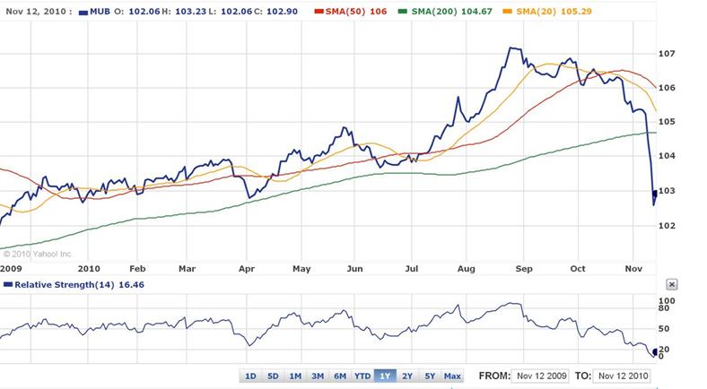Viewport: 707px width, 389px height.
Task: Choose the 2Y time range
Action: [x=408, y=376]
